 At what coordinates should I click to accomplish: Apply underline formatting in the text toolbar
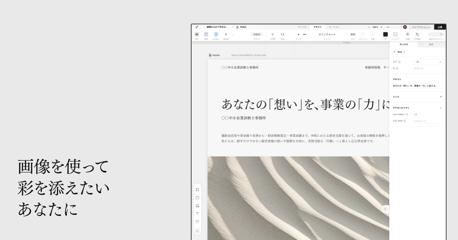(372, 34)
